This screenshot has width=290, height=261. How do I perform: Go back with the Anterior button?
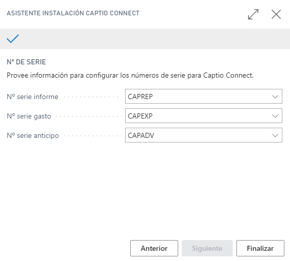tap(154, 248)
